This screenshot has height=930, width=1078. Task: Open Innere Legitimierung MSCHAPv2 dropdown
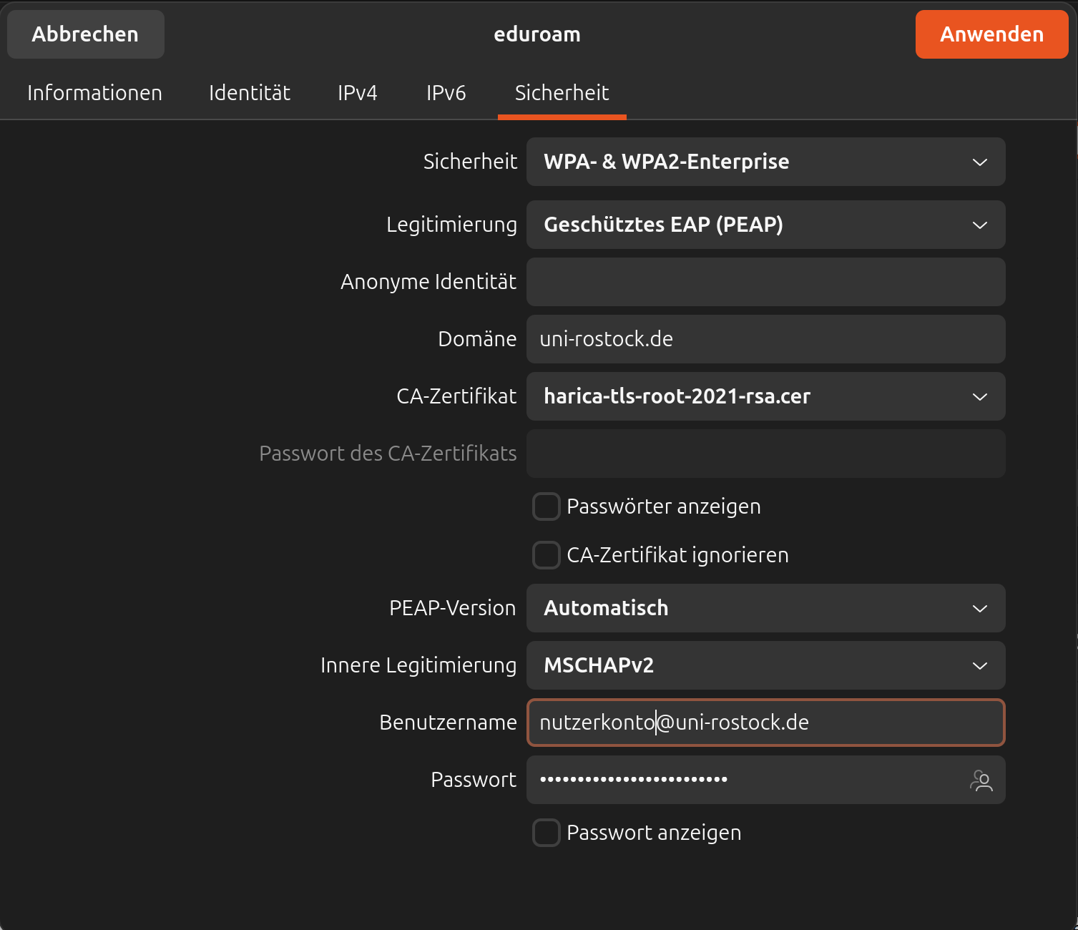765,665
